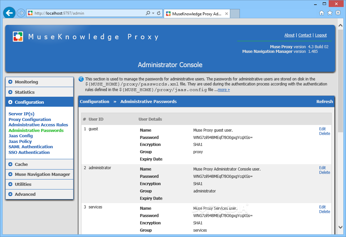Click the User ID column header
346x237 pixels.
pos(96,119)
